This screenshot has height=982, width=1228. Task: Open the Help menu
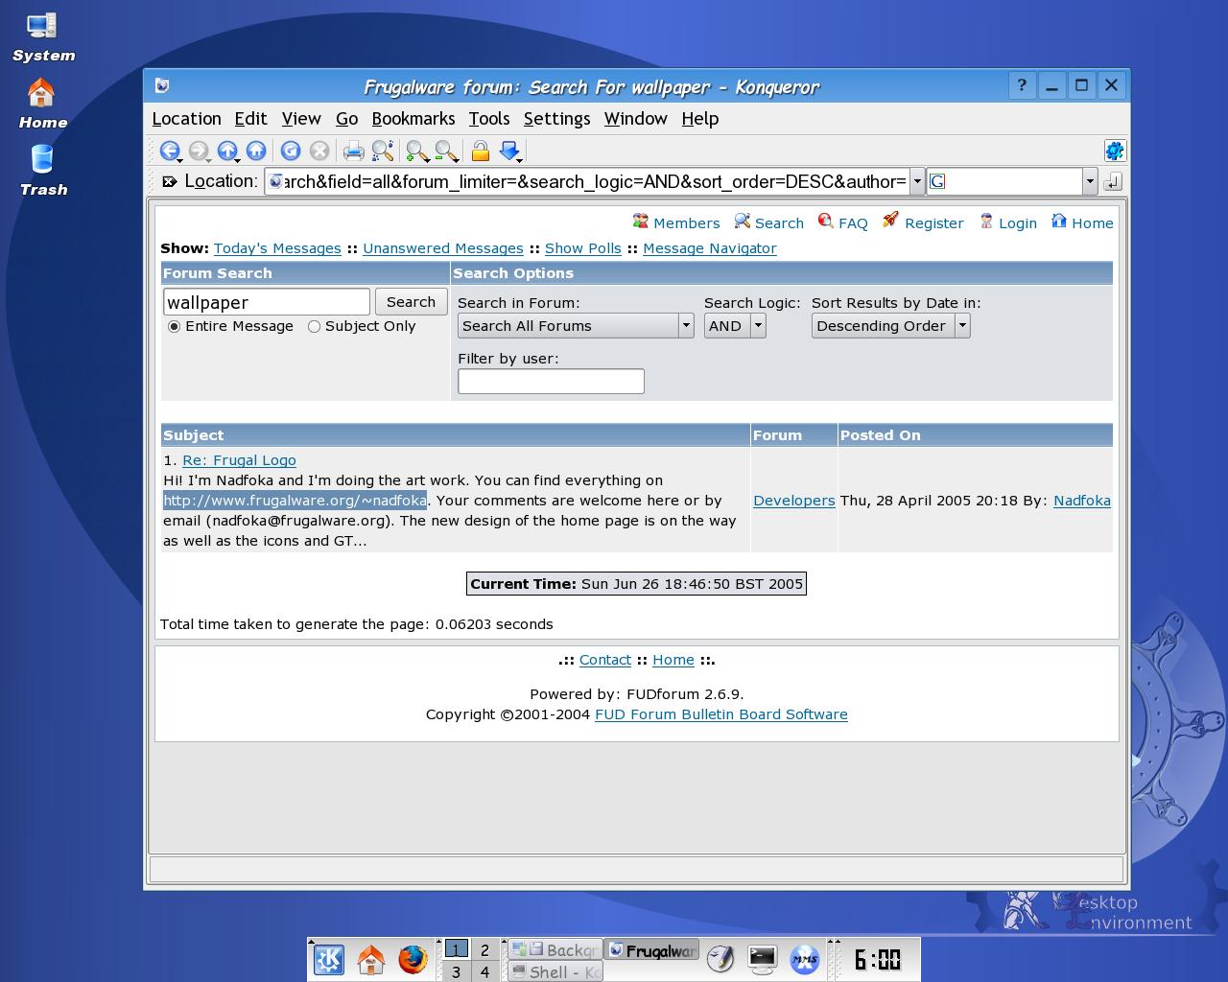(x=700, y=119)
